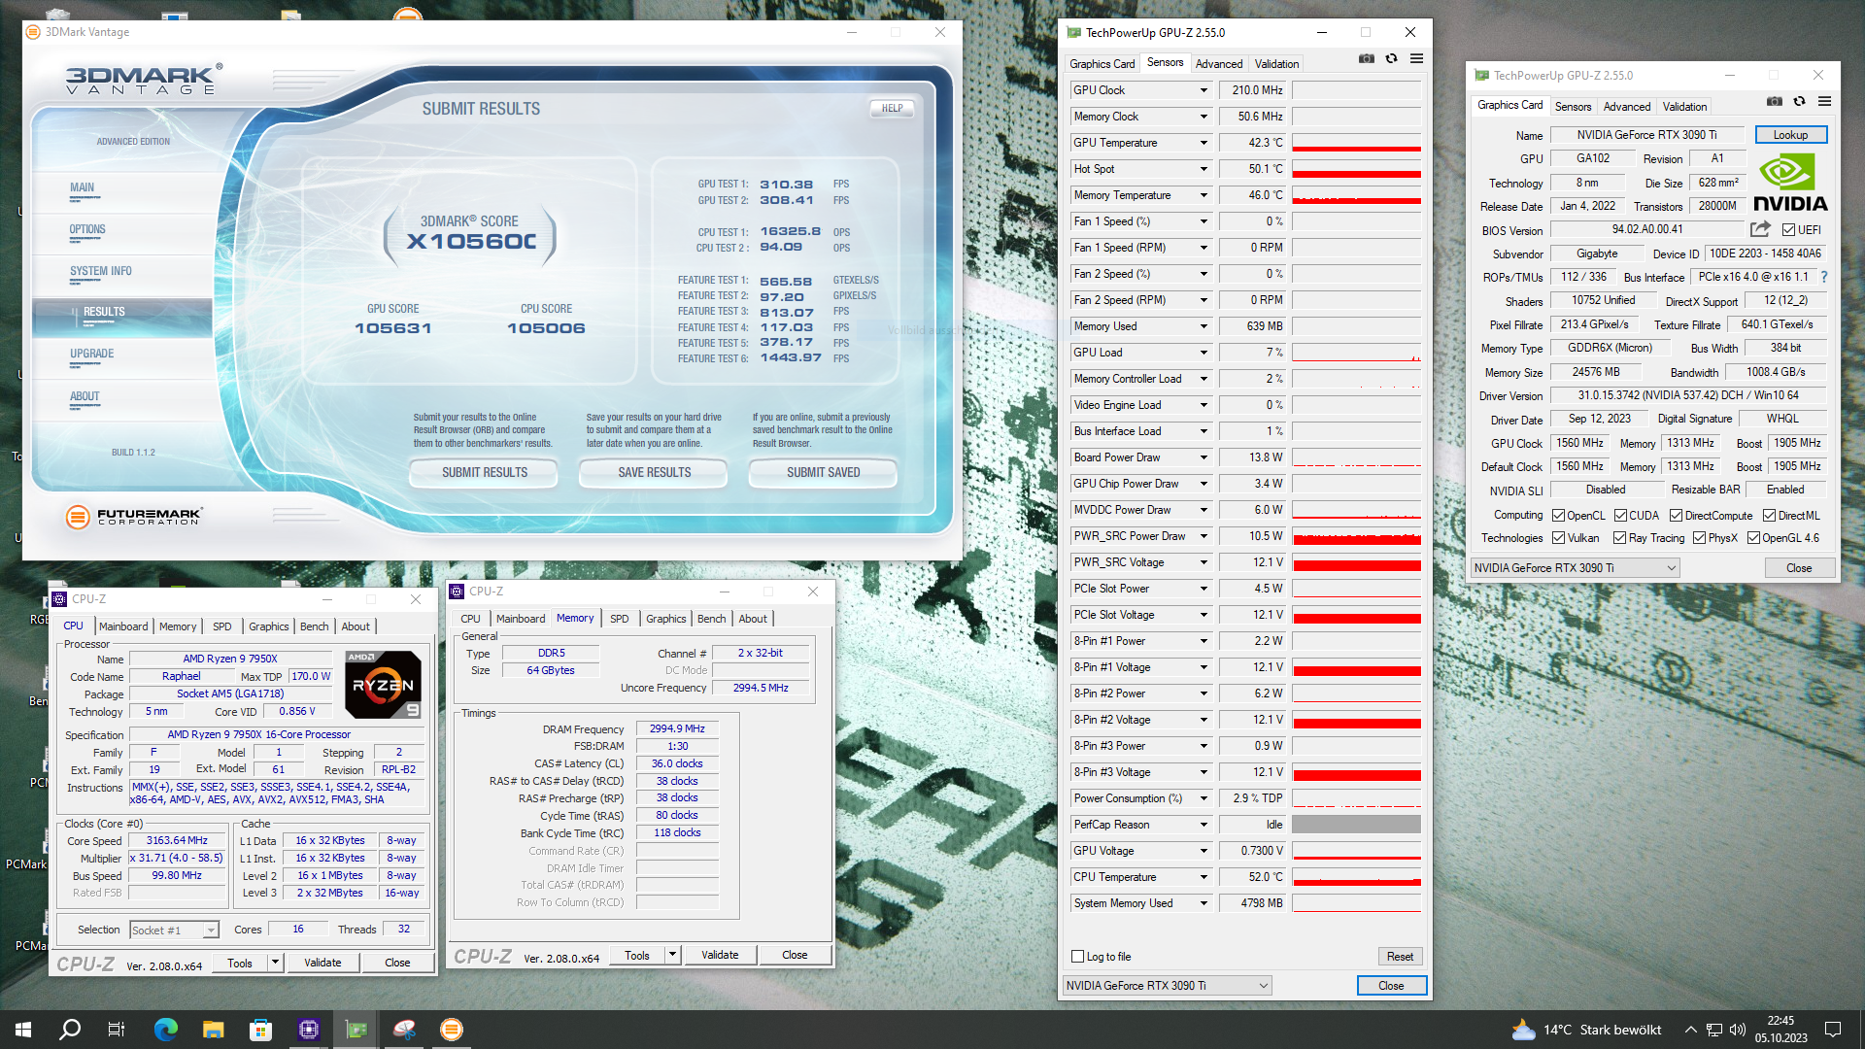The image size is (1865, 1049).
Task: Click the PerfCap Reason gray bar
Action: [x=1356, y=825]
